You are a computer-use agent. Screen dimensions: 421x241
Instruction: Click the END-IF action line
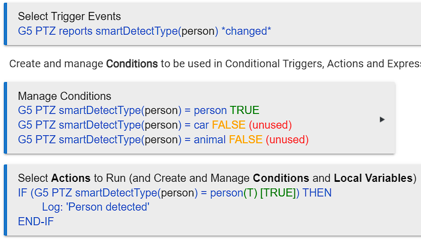pos(36,221)
